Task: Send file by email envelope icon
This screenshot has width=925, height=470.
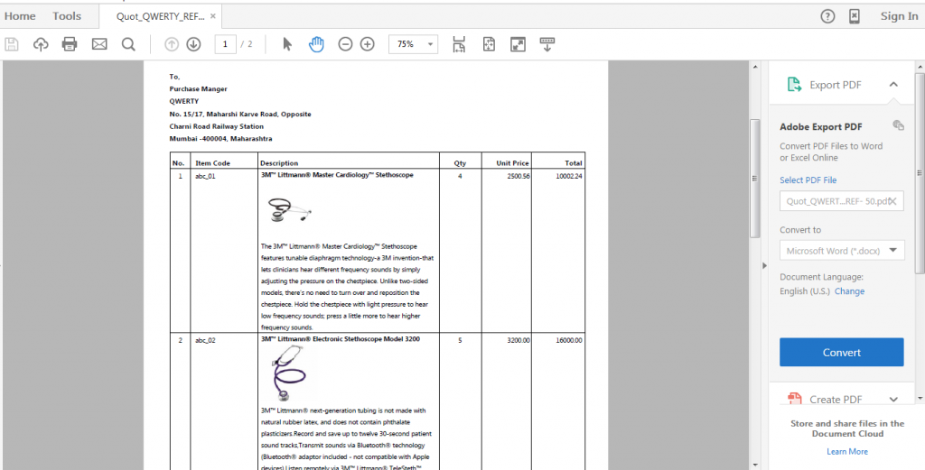Action: coord(99,44)
